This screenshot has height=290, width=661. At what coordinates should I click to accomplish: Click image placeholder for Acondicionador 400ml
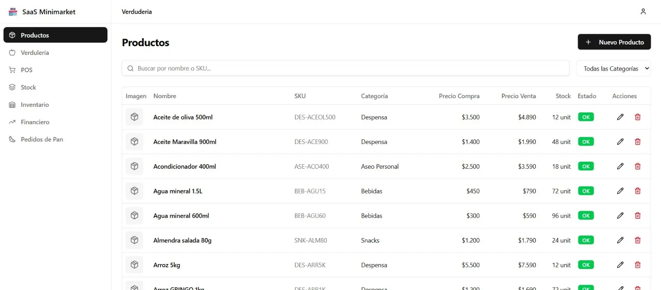(x=134, y=166)
